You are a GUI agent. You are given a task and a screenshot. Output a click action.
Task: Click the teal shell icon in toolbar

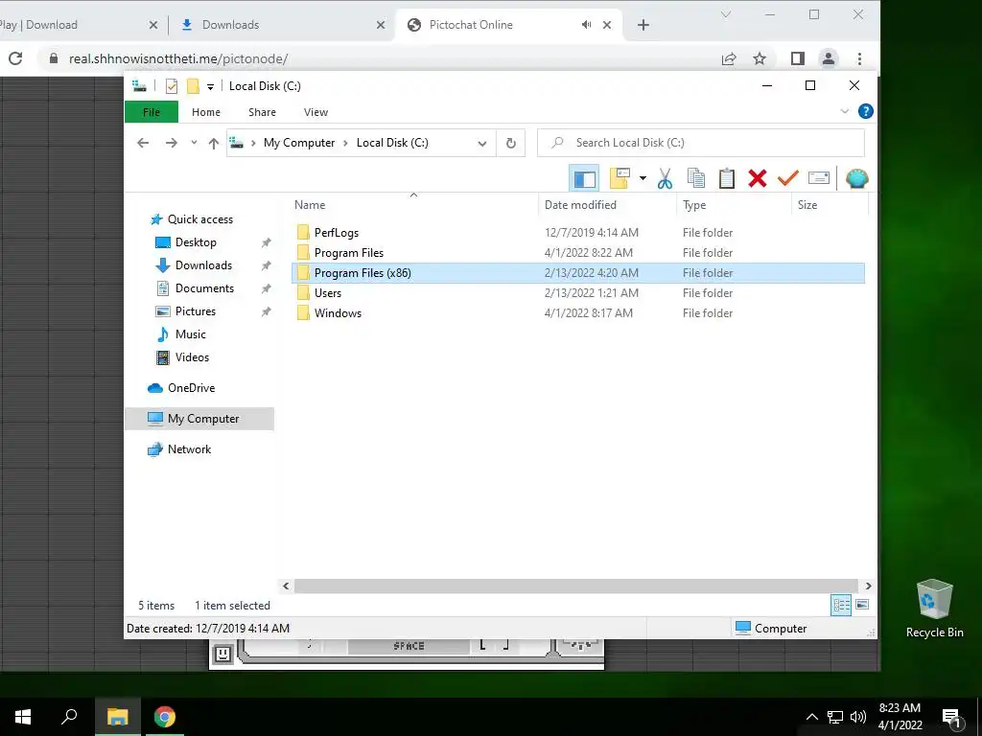[856, 178]
